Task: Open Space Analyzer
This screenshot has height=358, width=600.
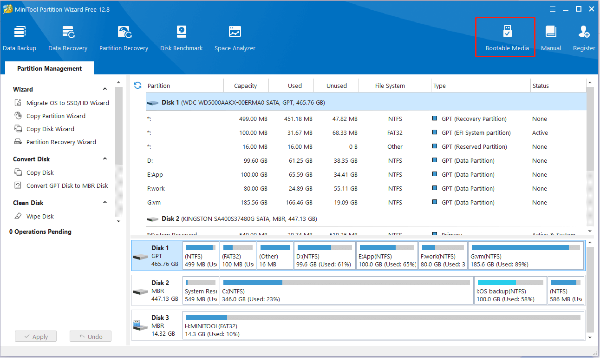Action: 235,39
